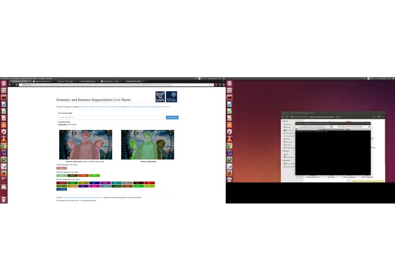
Task: Click the light green Person instance swatch
Action: [x=62, y=176]
